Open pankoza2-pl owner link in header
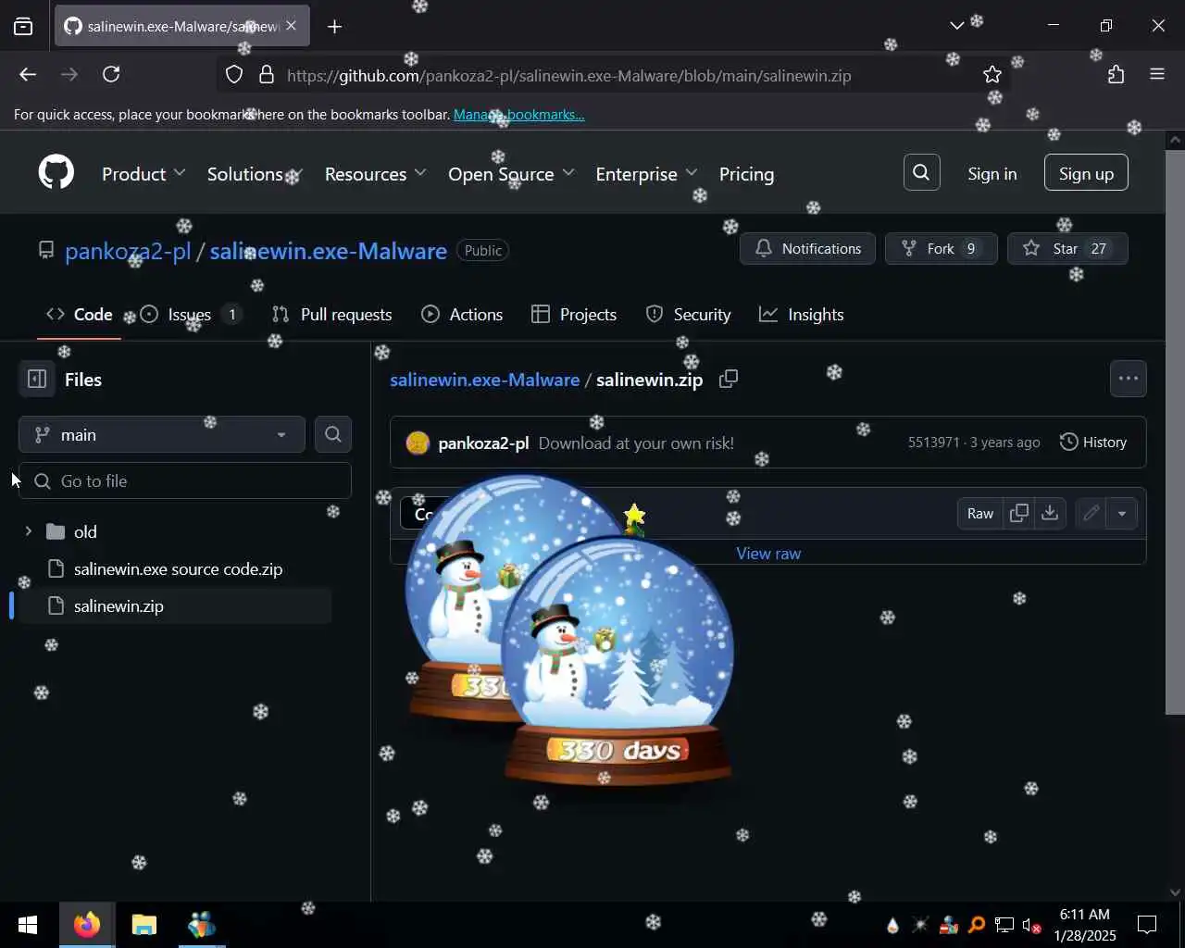The width and height of the screenshot is (1185, 948). click(x=128, y=251)
